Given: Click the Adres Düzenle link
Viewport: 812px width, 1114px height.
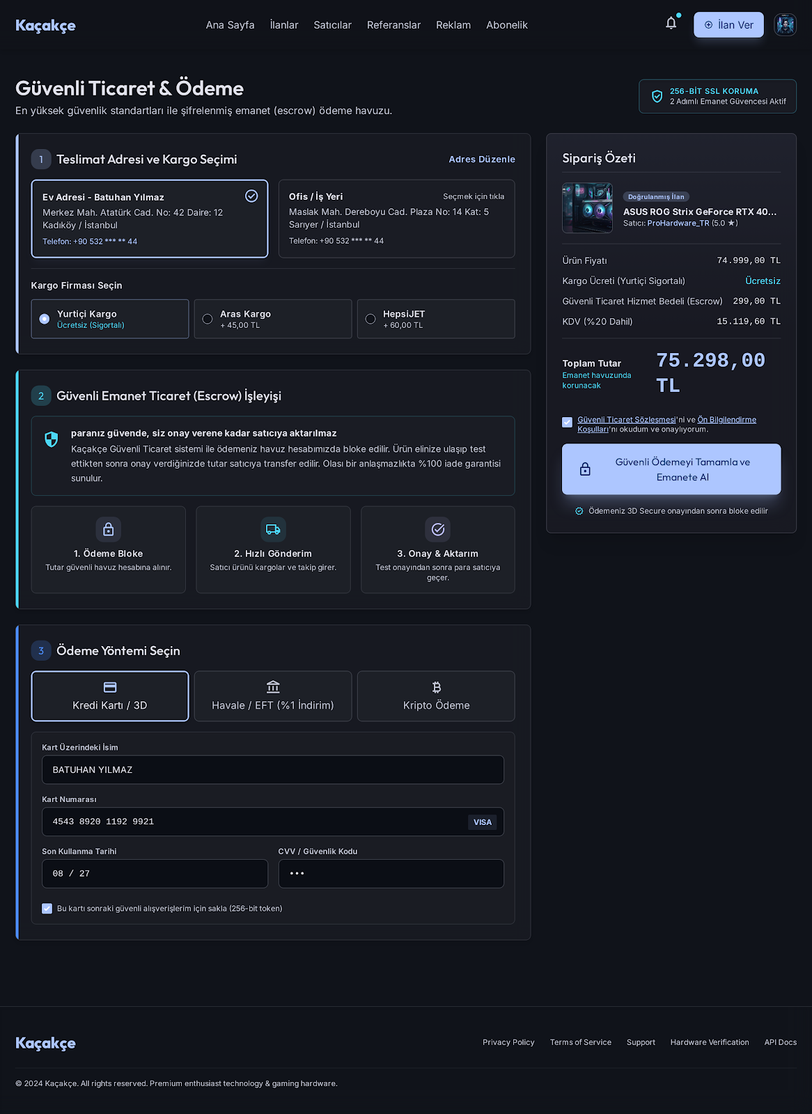Looking at the screenshot, I should (482, 159).
